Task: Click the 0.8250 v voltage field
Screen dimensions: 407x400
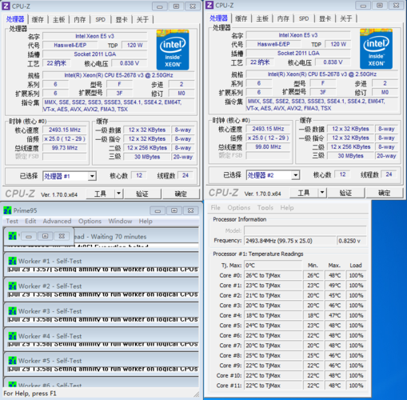Action: click(x=352, y=241)
